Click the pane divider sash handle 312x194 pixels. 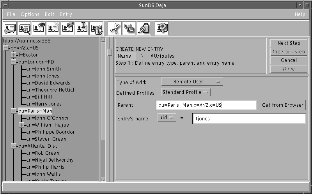click(110, 52)
